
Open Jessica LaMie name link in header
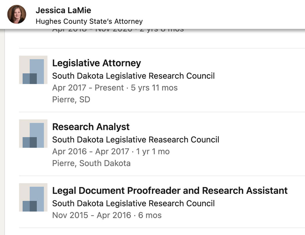pos(63,10)
